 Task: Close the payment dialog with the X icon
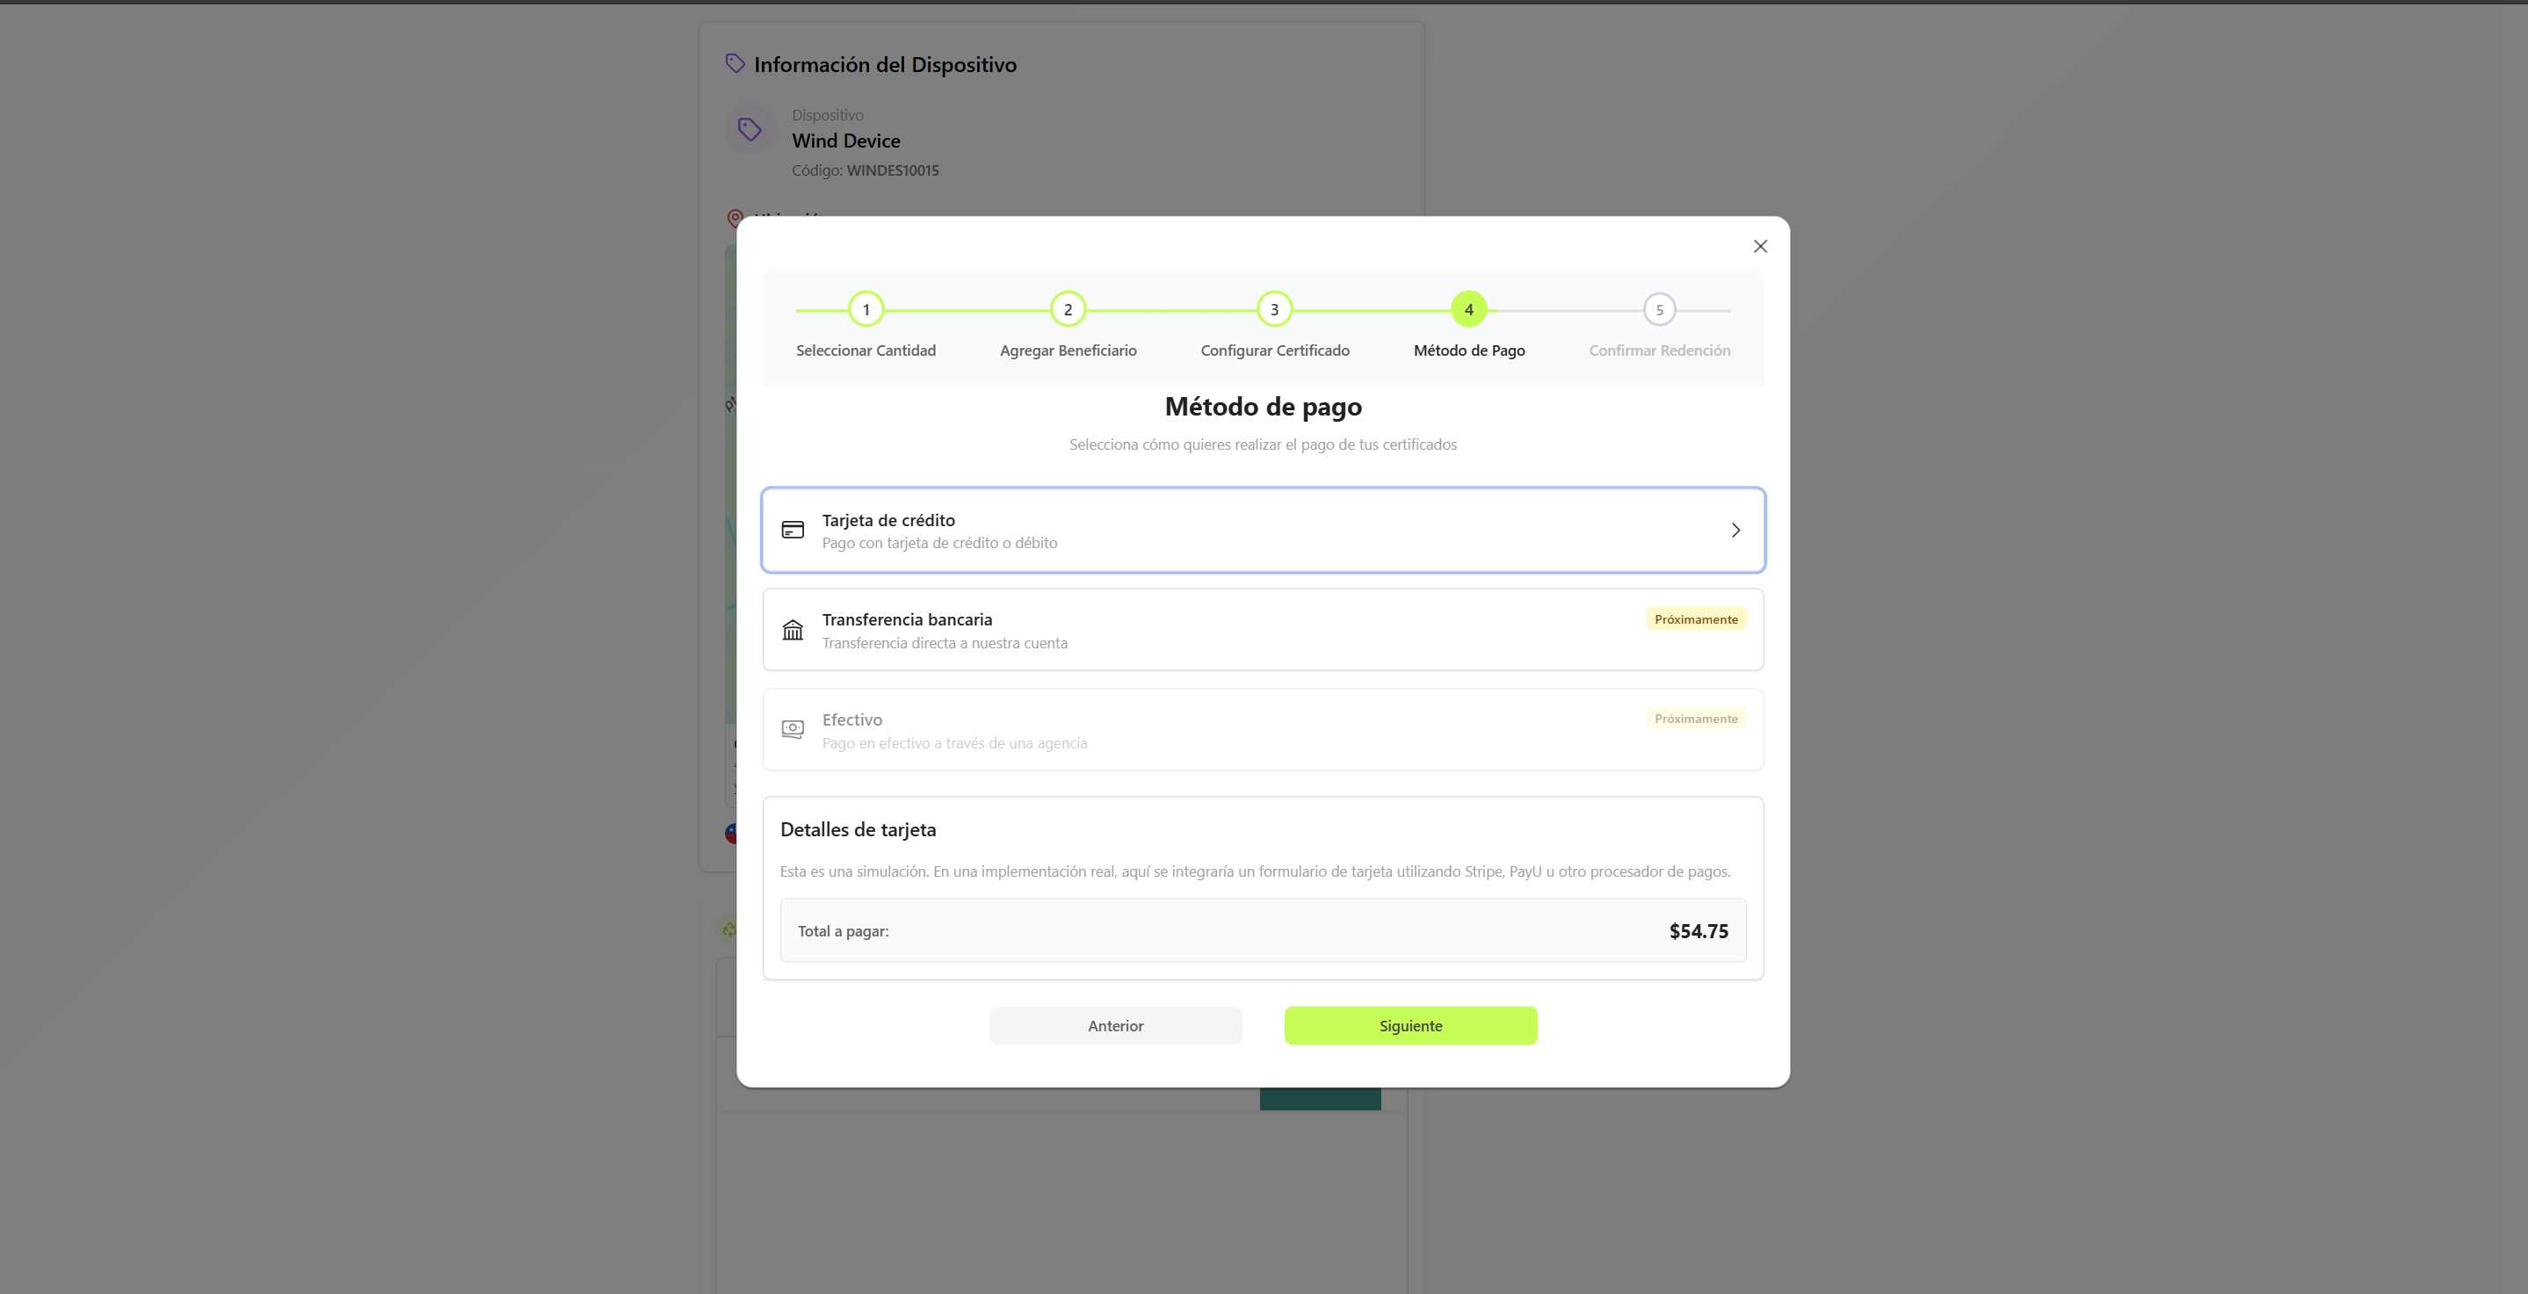(x=1760, y=246)
